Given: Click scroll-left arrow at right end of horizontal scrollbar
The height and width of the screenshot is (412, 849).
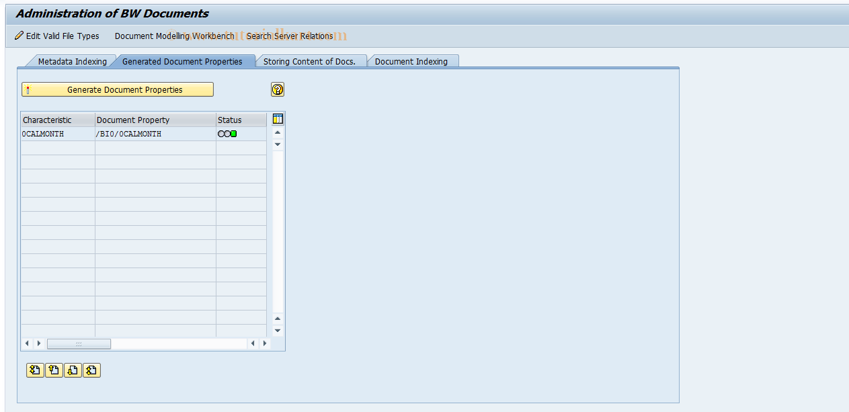Looking at the screenshot, I should point(253,343).
